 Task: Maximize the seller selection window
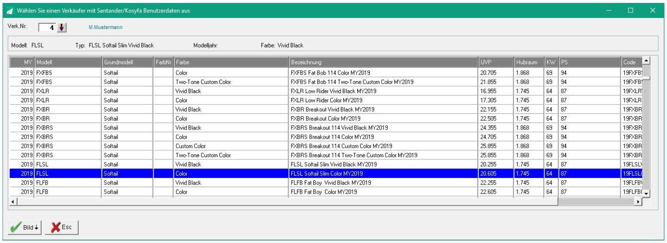tap(631, 10)
